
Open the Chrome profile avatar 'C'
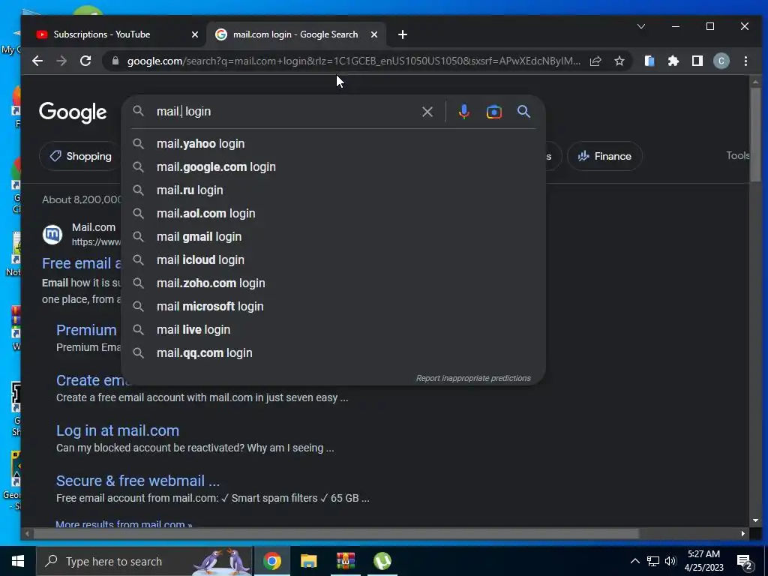tap(721, 61)
